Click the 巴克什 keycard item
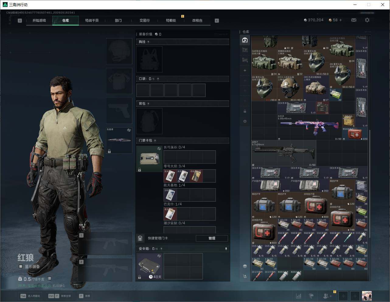 [x=170, y=214]
